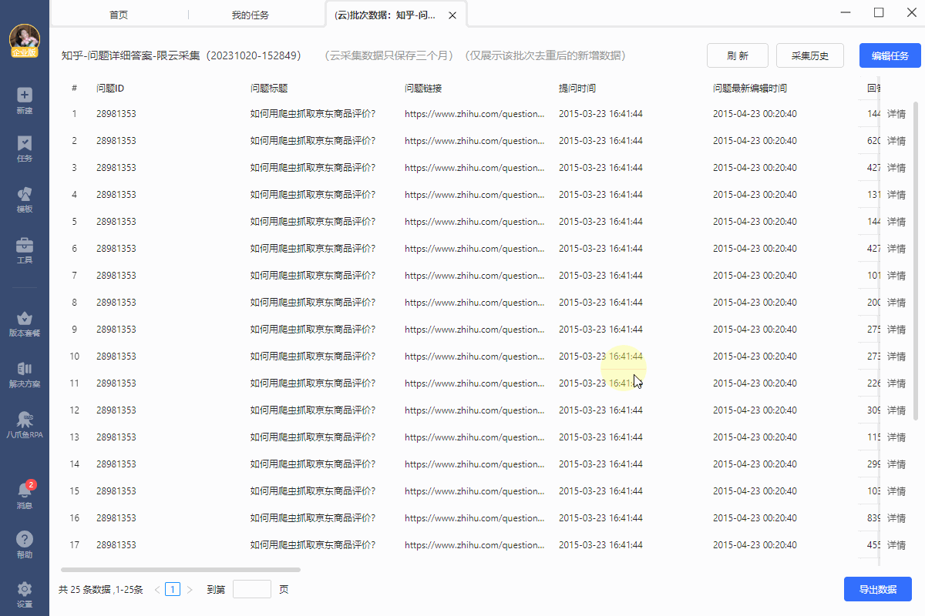
Task: Click the 问题ID 28981353 in row 14
Action: (x=116, y=464)
